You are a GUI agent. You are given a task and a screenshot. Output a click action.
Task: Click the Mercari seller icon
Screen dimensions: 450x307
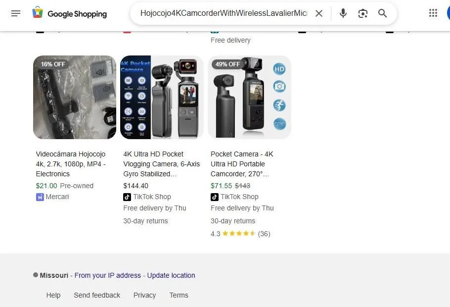click(x=40, y=197)
